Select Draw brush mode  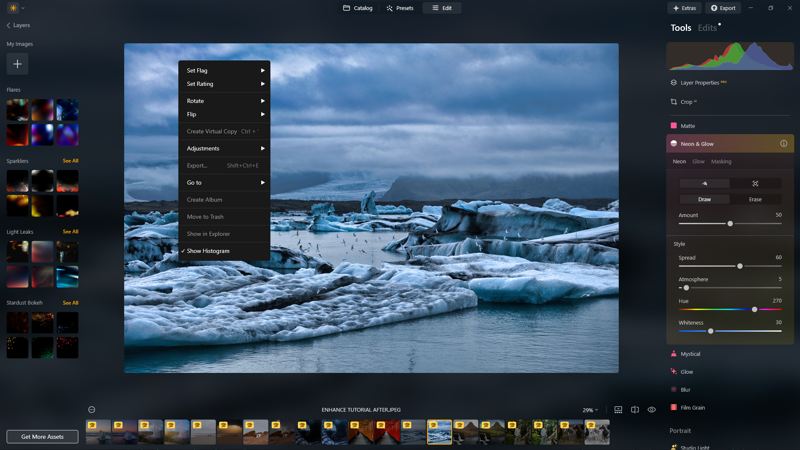(705, 199)
